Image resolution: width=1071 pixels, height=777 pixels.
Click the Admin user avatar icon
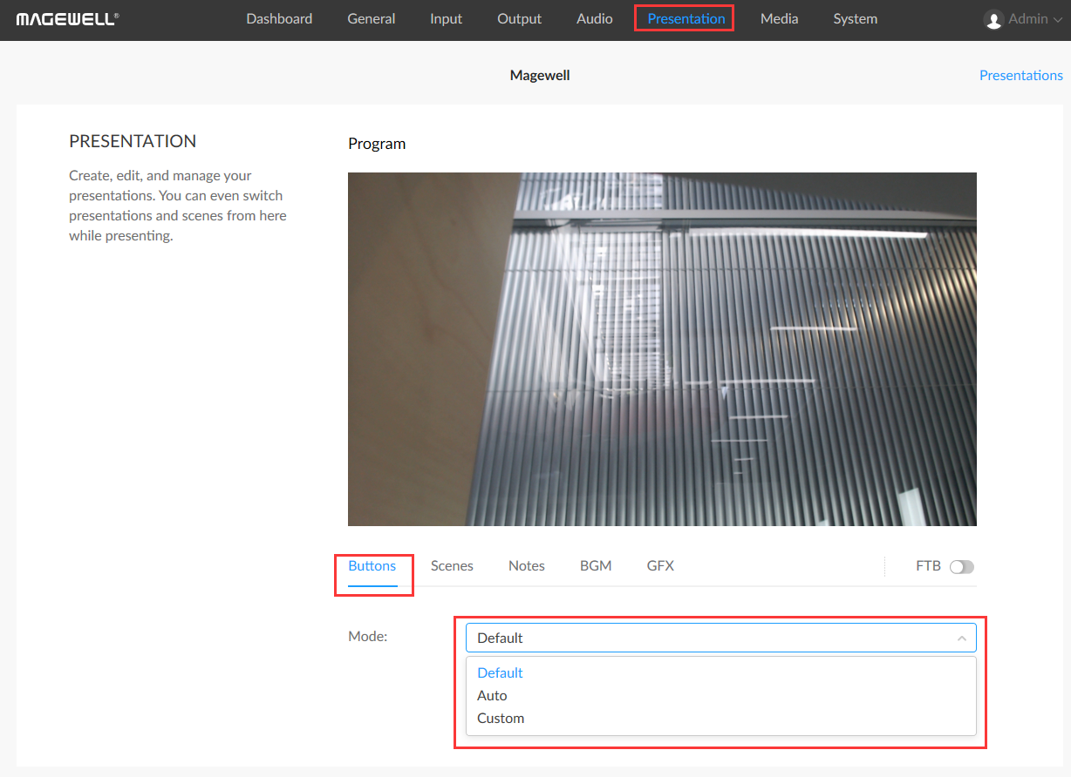point(993,19)
